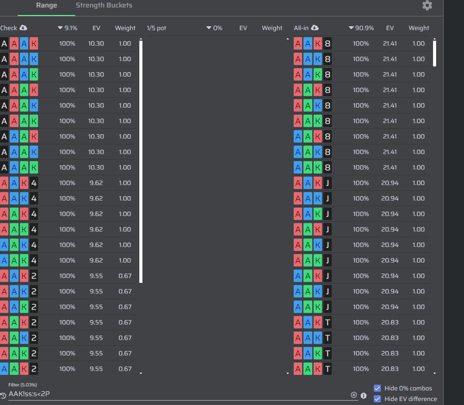Clear the filter with the X icon
Viewport: 464px width, 405px height.
pos(353,395)
